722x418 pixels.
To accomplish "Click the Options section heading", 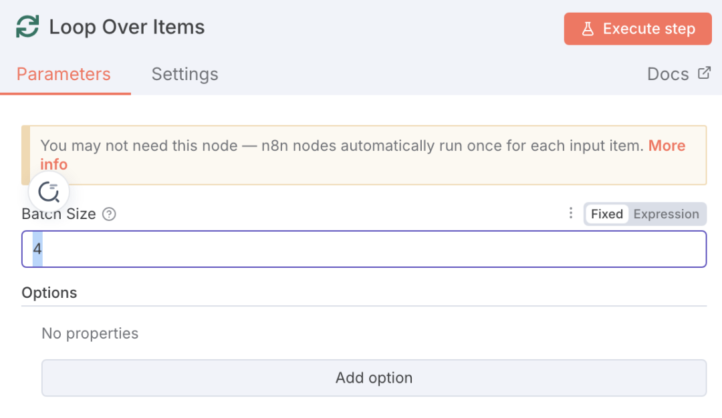I will pyautogui.click(x=49, y=292).
